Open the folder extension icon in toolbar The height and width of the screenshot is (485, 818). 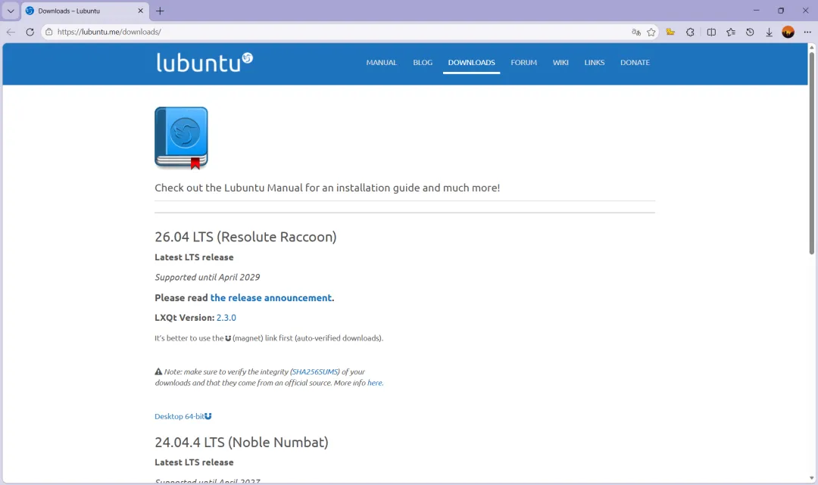coord(670,32)
